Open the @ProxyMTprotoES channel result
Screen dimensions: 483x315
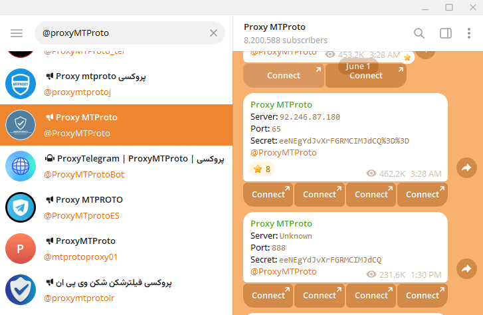pos(116,207)
